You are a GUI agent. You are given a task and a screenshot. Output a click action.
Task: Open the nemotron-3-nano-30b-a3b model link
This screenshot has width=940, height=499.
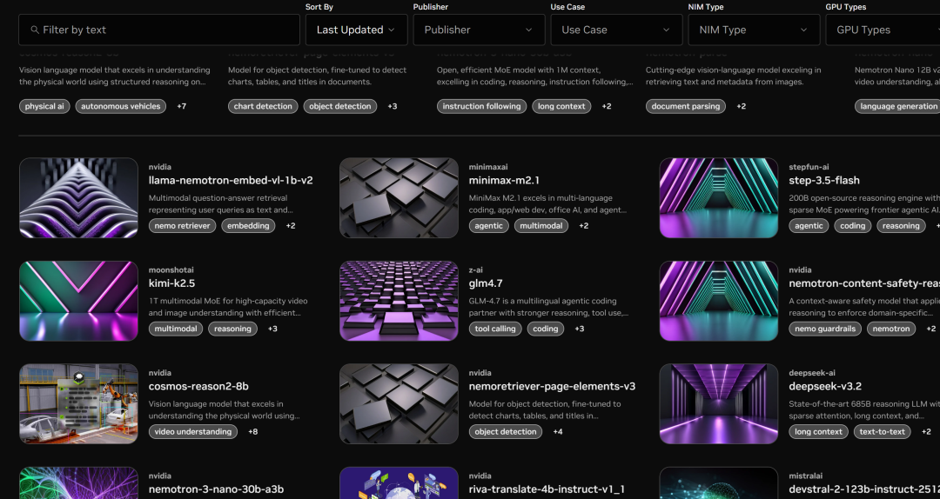click(x=217, y=489)
